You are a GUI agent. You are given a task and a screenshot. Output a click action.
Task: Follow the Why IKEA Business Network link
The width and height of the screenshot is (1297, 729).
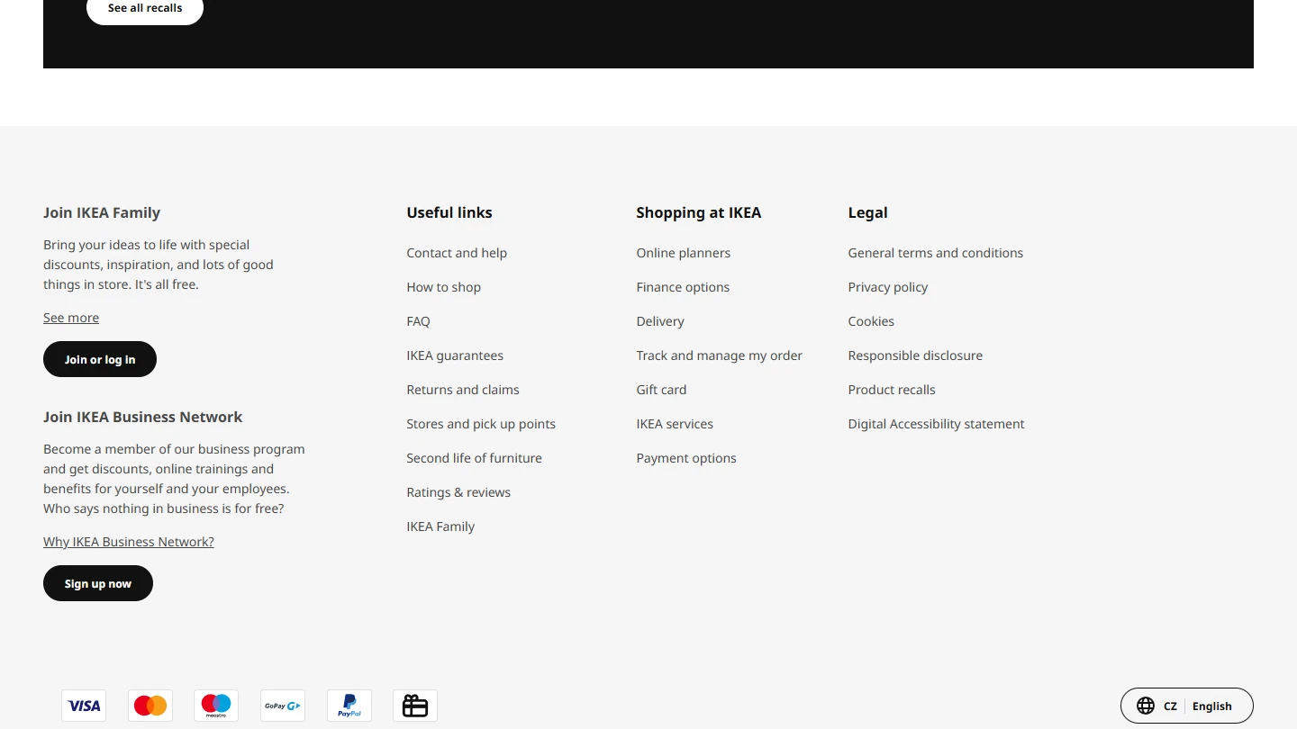point(129,542)
